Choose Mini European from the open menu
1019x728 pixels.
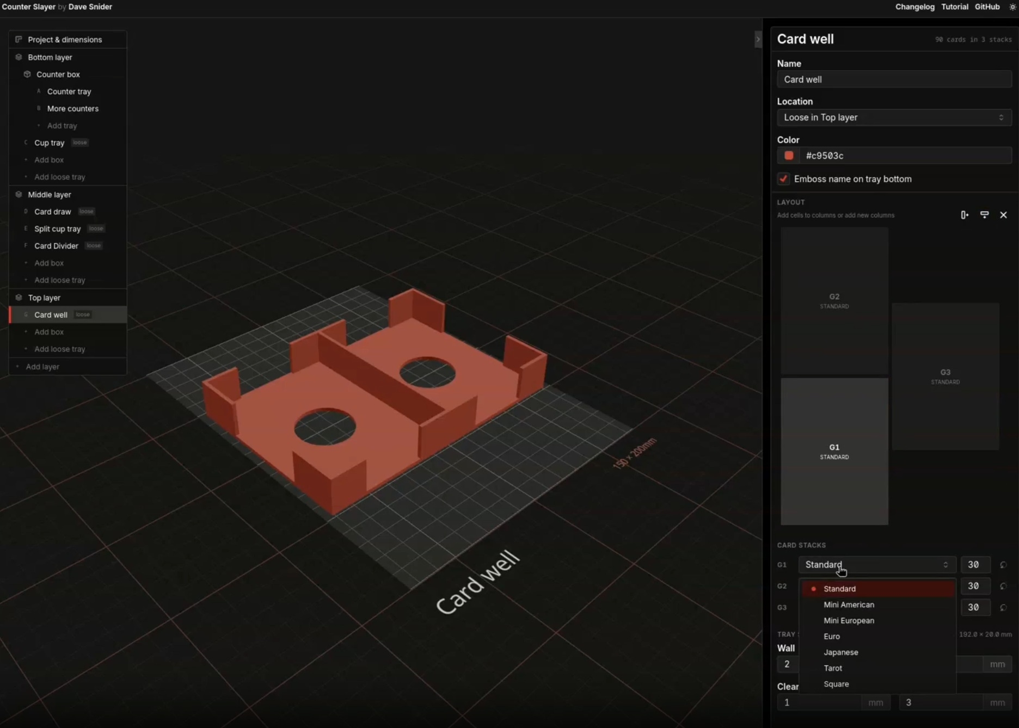(x=849, y=620)
